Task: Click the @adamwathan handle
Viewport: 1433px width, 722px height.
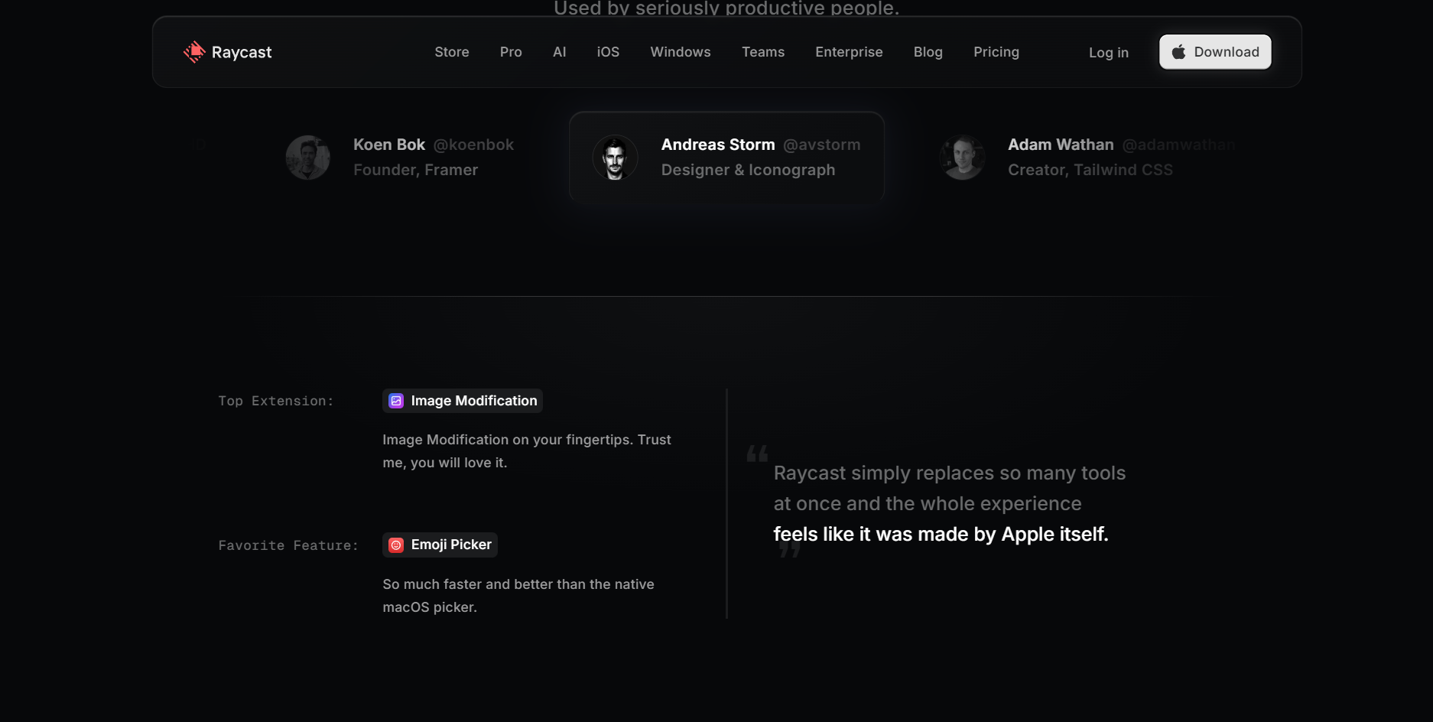Action: pyautogui.click(x=1178, y=145)
